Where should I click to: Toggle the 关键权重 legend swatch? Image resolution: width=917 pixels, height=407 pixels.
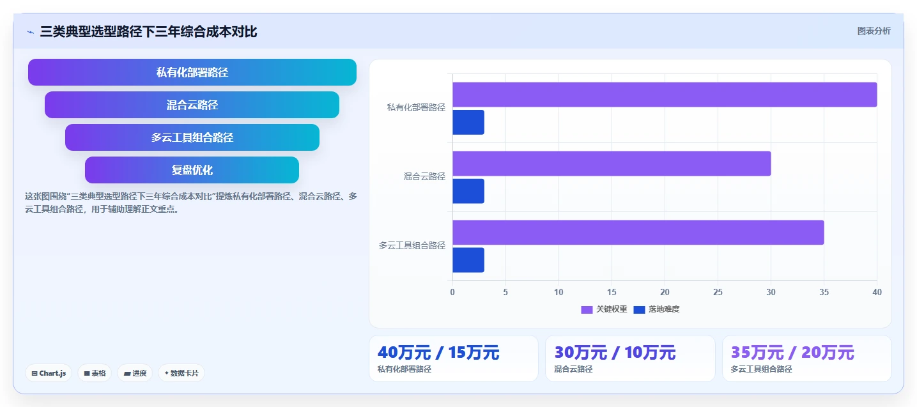click(x=587, y=309)
